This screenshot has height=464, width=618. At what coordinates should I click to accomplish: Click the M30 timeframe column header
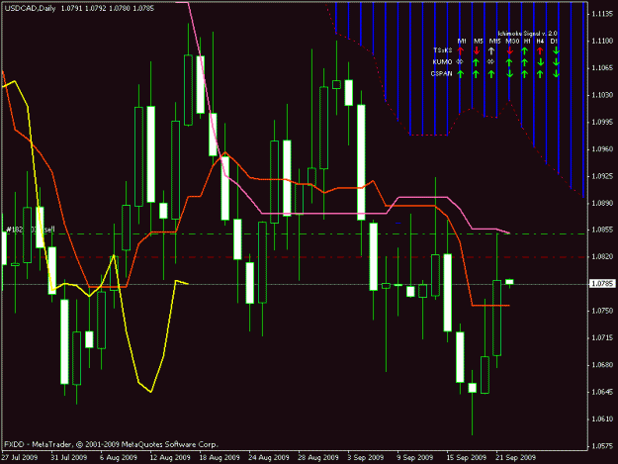click(512, 41)
